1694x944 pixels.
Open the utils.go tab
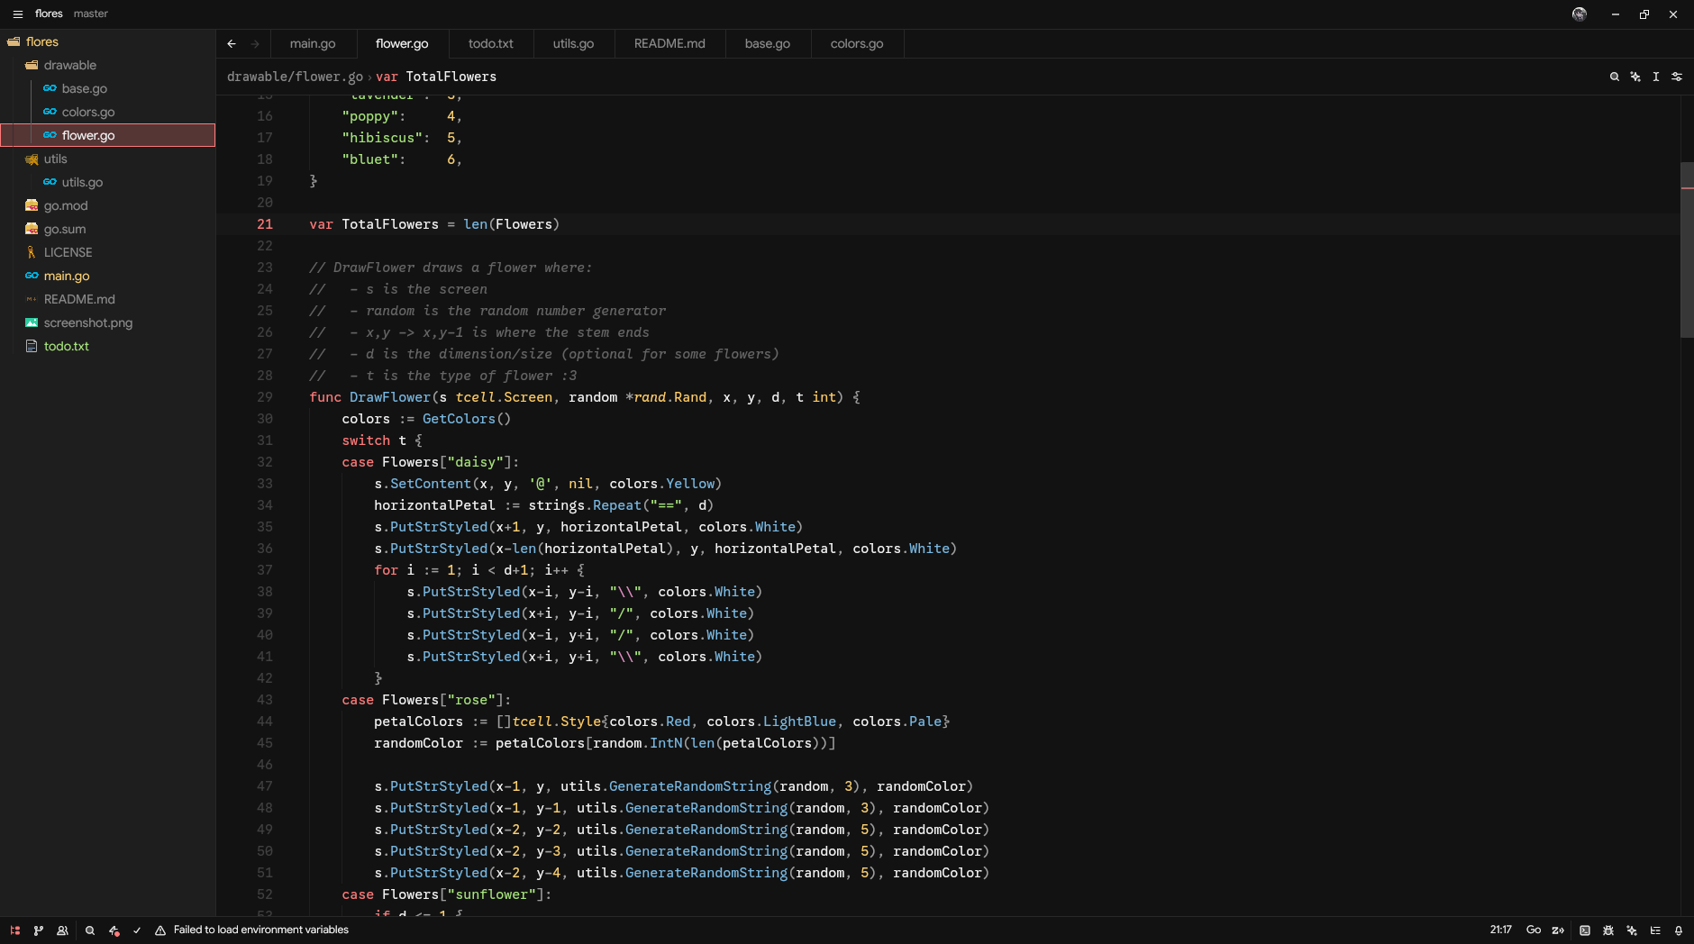coord(573,43)
